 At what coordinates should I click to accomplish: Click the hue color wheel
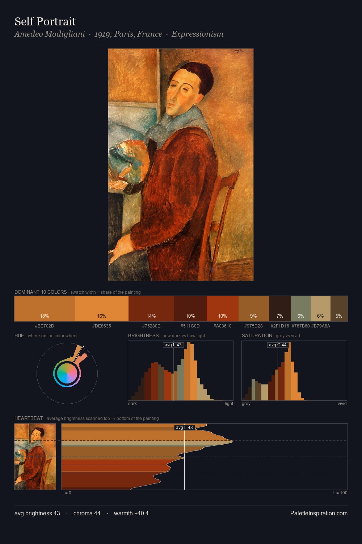pos(67,373)
